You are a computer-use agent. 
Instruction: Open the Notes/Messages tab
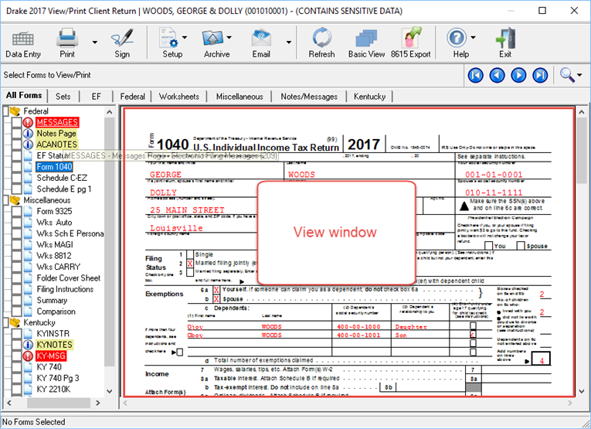click(309, 97)
